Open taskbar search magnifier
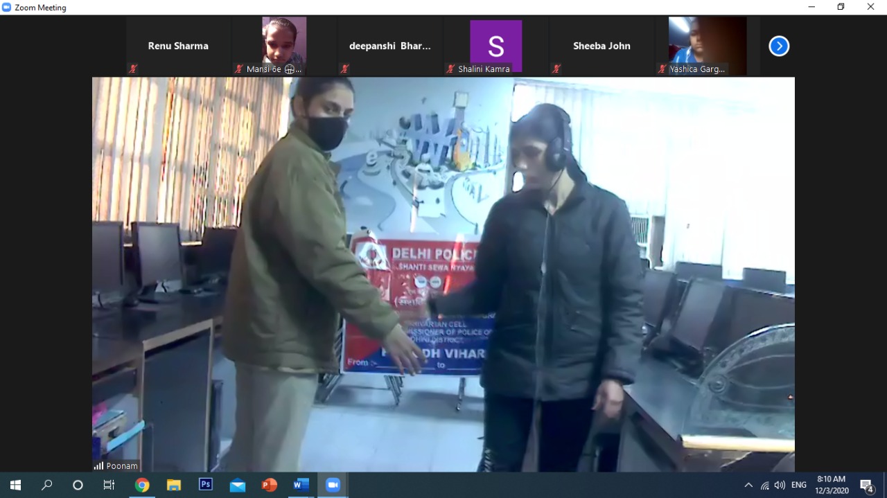887x498 pixels. (46, 485)
